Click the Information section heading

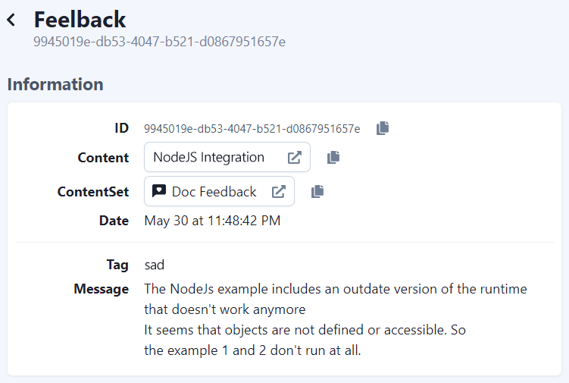click(x=55, y=84)
